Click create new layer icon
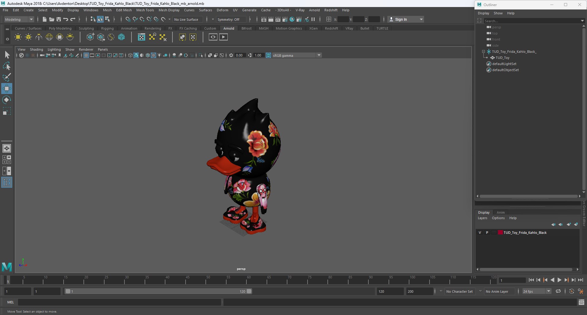587x315 pixels. tap(569, 224)
